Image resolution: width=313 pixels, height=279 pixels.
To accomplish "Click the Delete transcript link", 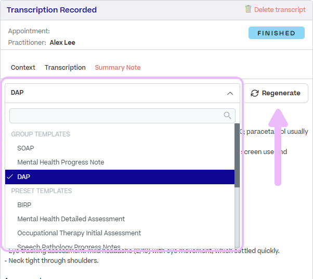I will 280,9.
